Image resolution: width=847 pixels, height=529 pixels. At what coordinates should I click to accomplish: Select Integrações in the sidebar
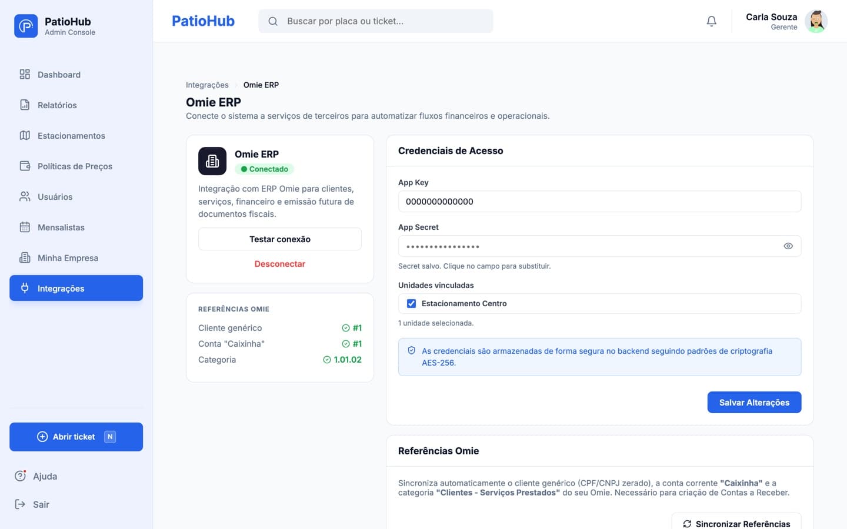coord(76,288)
